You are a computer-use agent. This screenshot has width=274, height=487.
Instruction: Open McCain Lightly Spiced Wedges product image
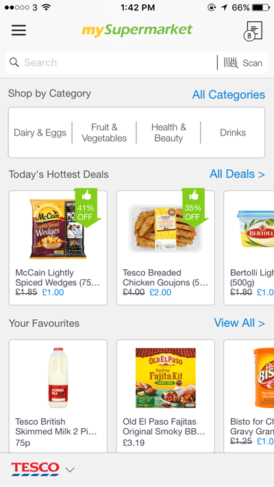[58, 229]
